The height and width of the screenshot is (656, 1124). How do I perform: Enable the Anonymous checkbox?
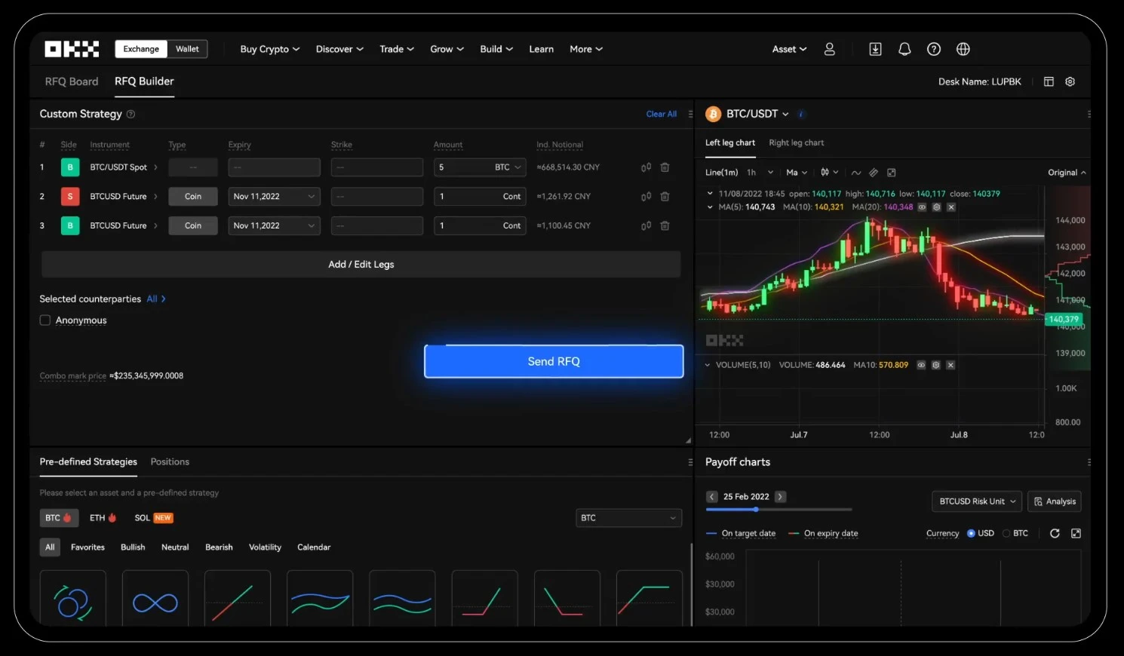click(x=45, y=320)
